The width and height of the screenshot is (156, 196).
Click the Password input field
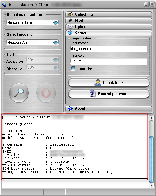109,61
